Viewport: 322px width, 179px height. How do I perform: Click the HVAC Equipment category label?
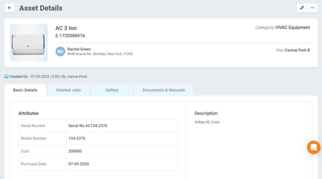(x=292, y=28)
